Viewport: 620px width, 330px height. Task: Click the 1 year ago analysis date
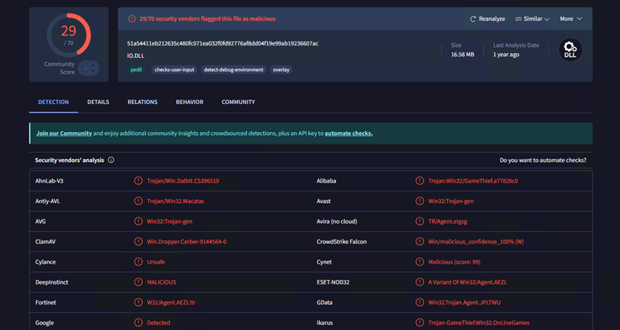[506, 55]
